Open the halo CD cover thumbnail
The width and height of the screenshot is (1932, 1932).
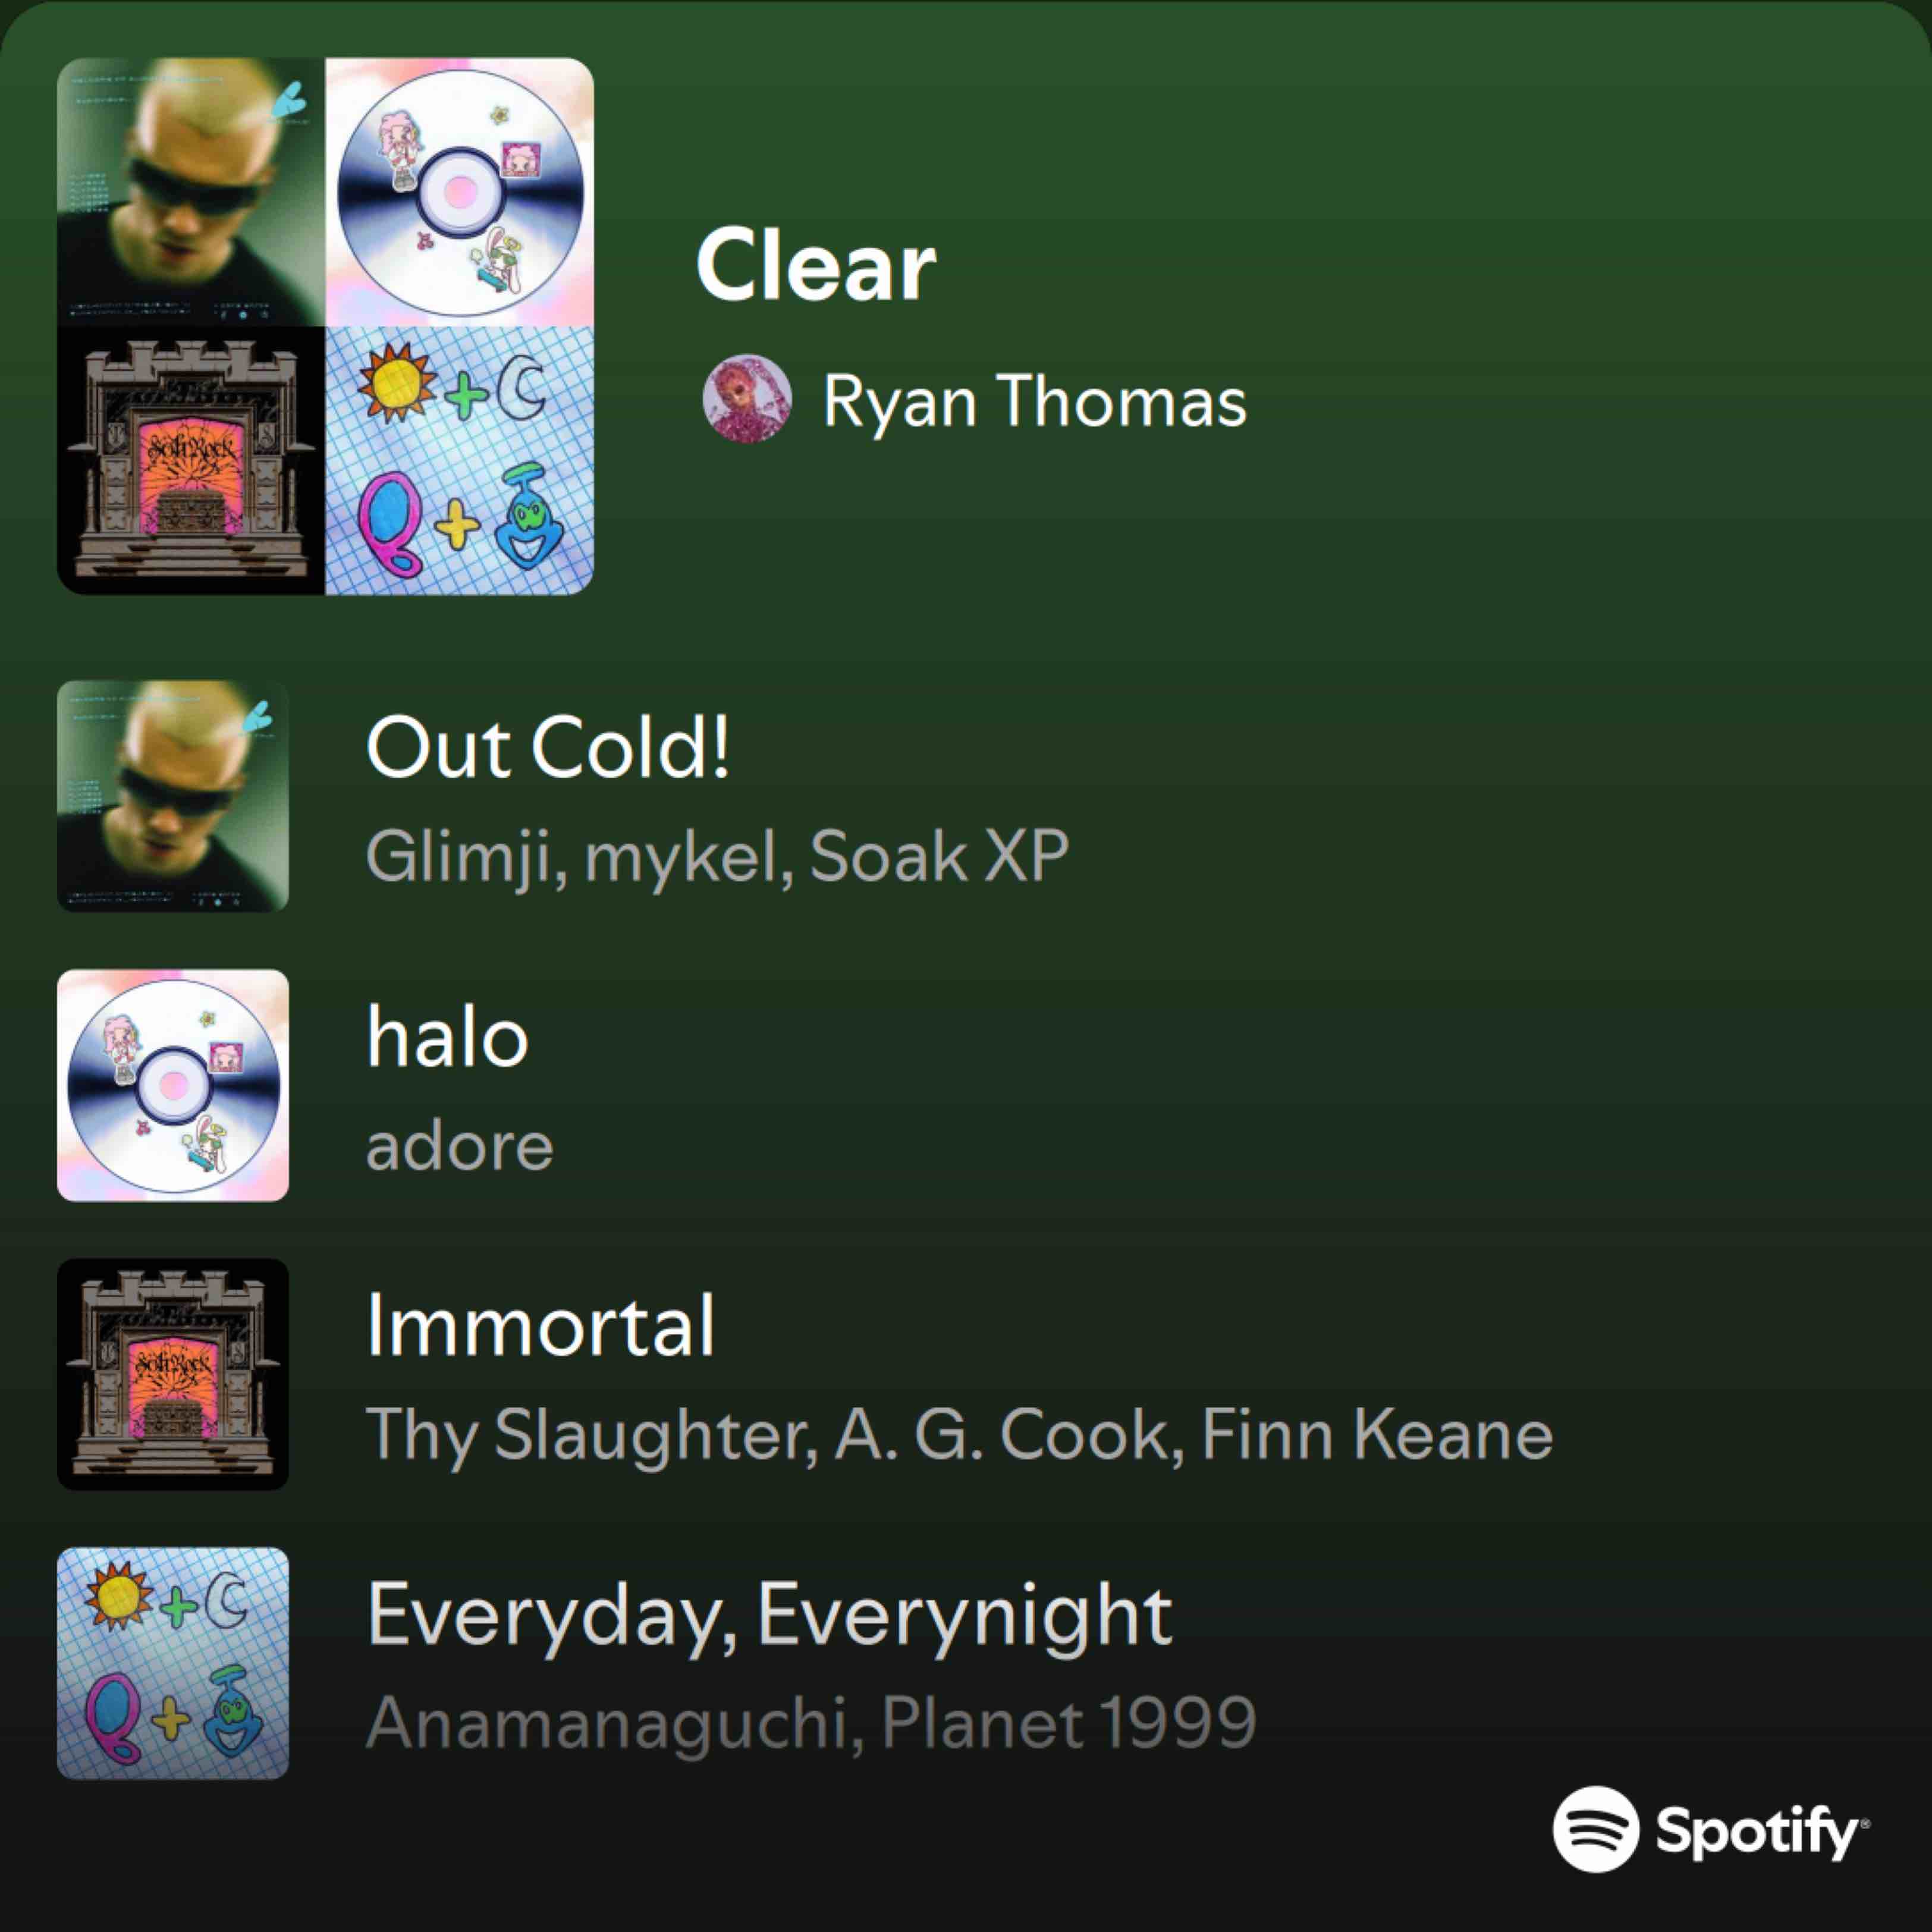[x=173, y=1085]
